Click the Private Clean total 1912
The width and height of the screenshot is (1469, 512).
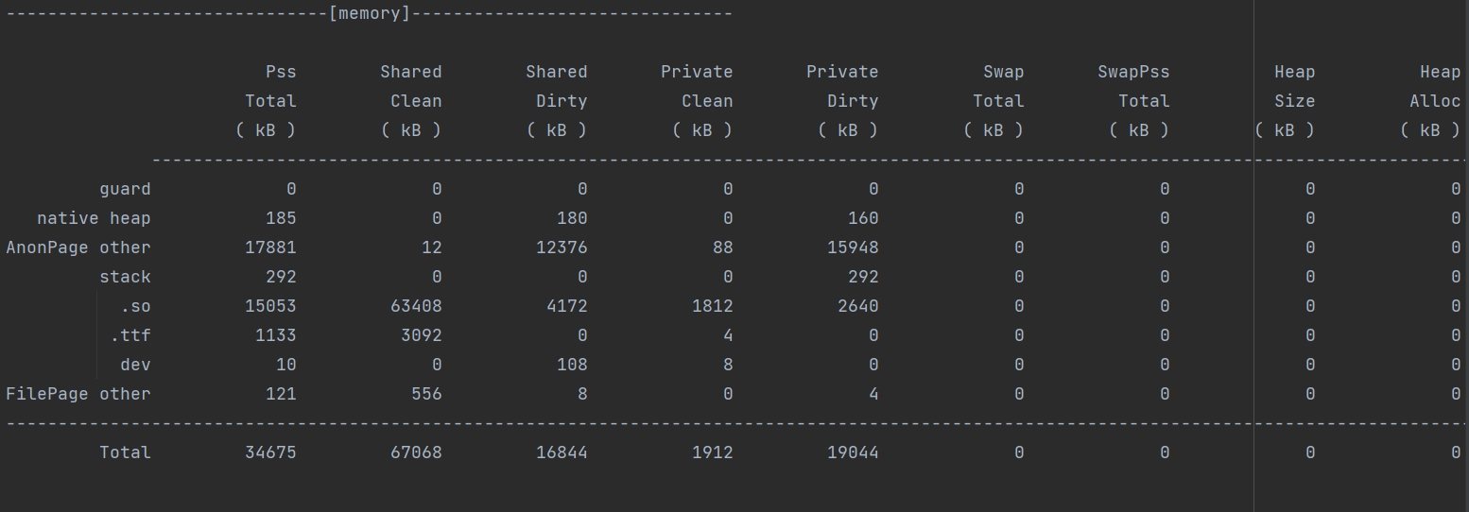click(712, 452)
